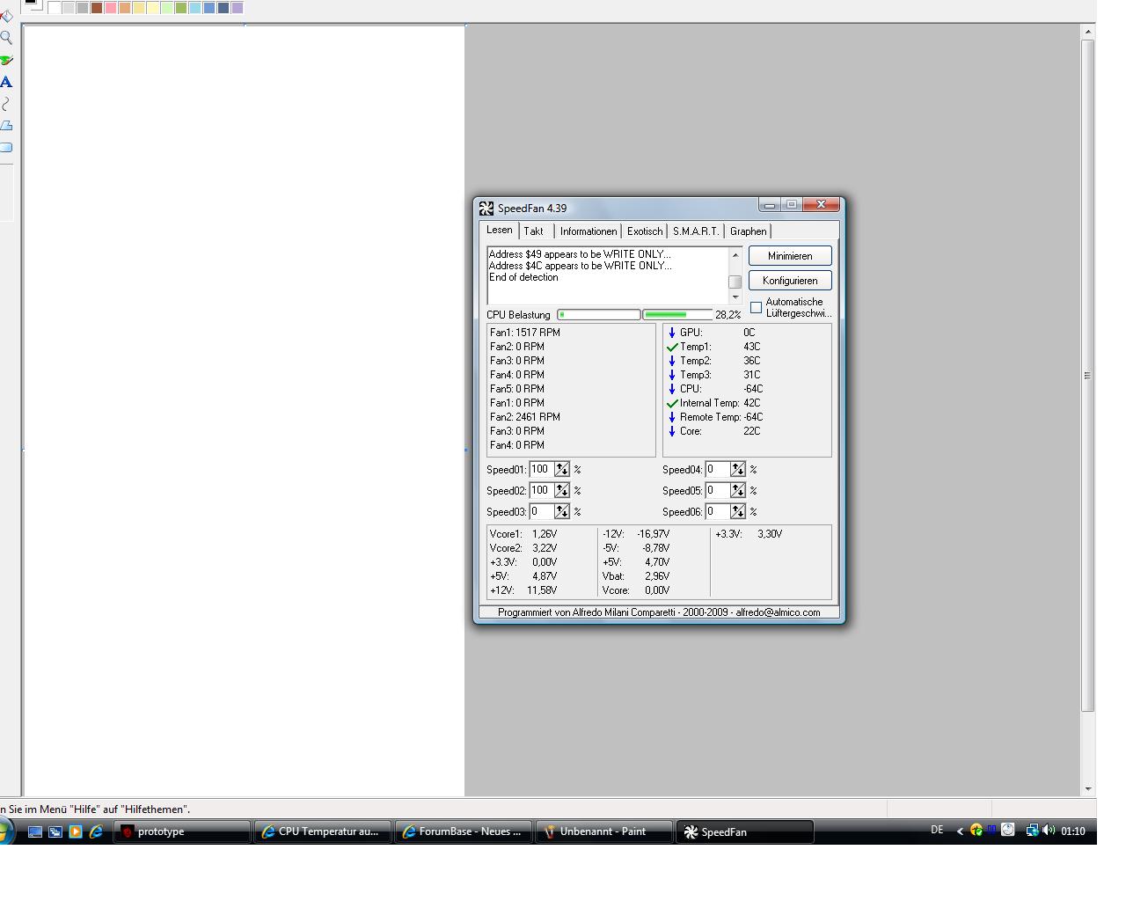
Task: Pick the lavender color swatch in Paint
Action: (238, 7)
